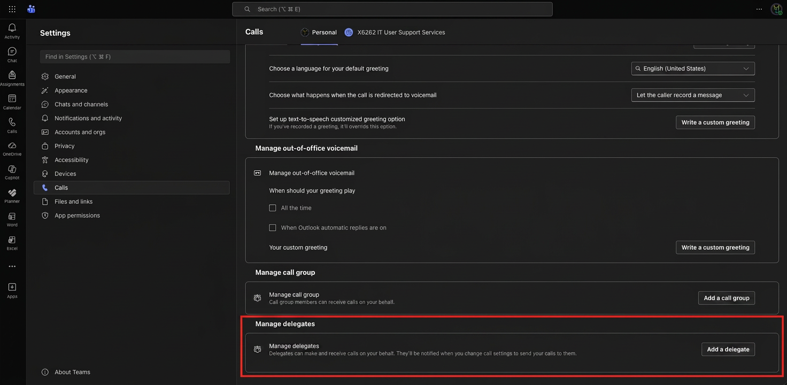Open the Assignments app icon

click(x=12, y=75)
